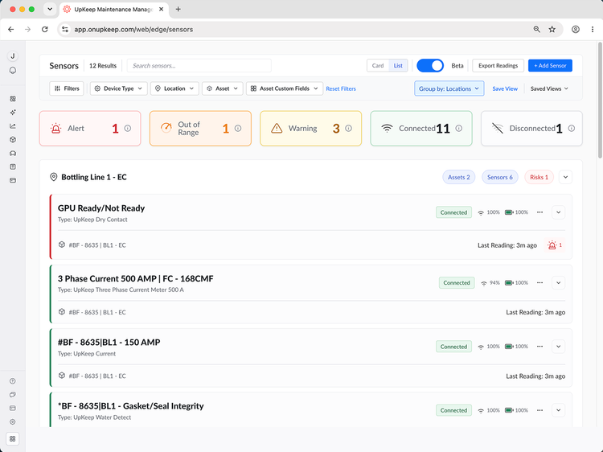This screenshot has height=452, width=603.
Task: Open the settings gear icon in sidebar
Action: 13,421
